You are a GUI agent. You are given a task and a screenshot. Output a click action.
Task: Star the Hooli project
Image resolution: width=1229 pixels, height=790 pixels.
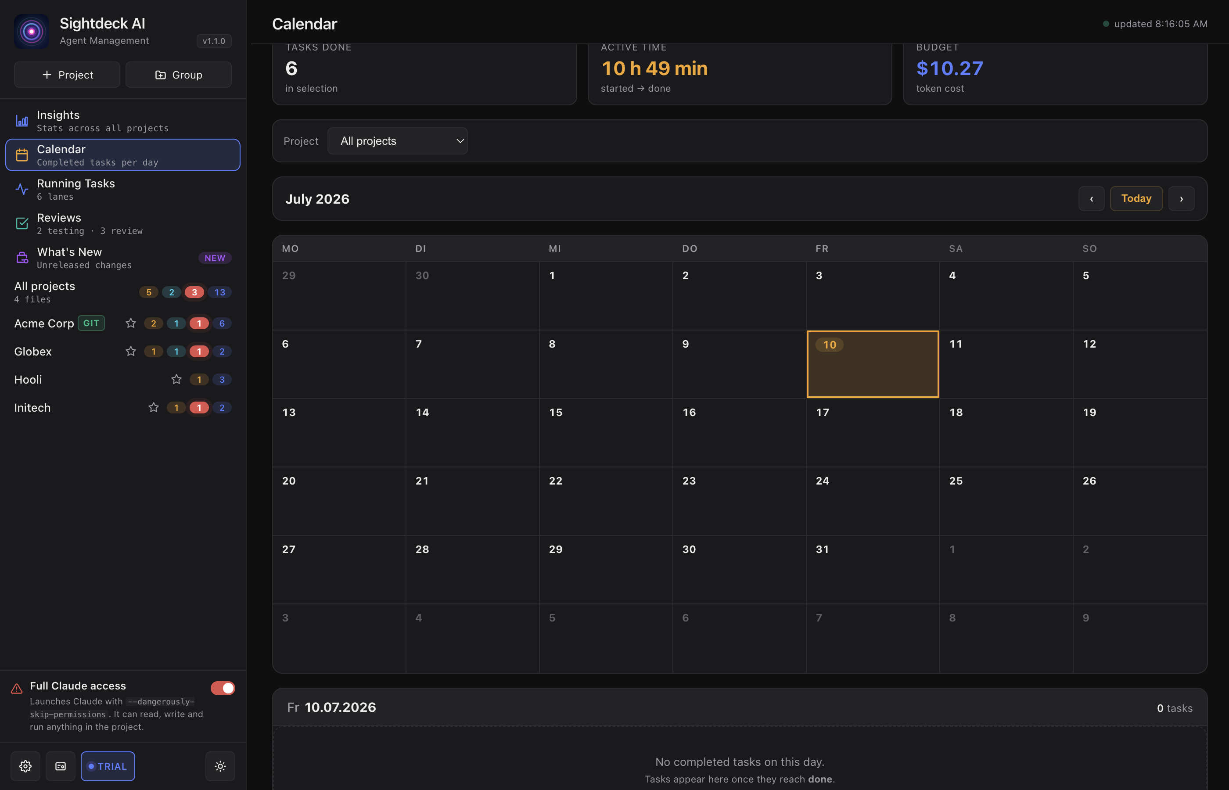176,380
